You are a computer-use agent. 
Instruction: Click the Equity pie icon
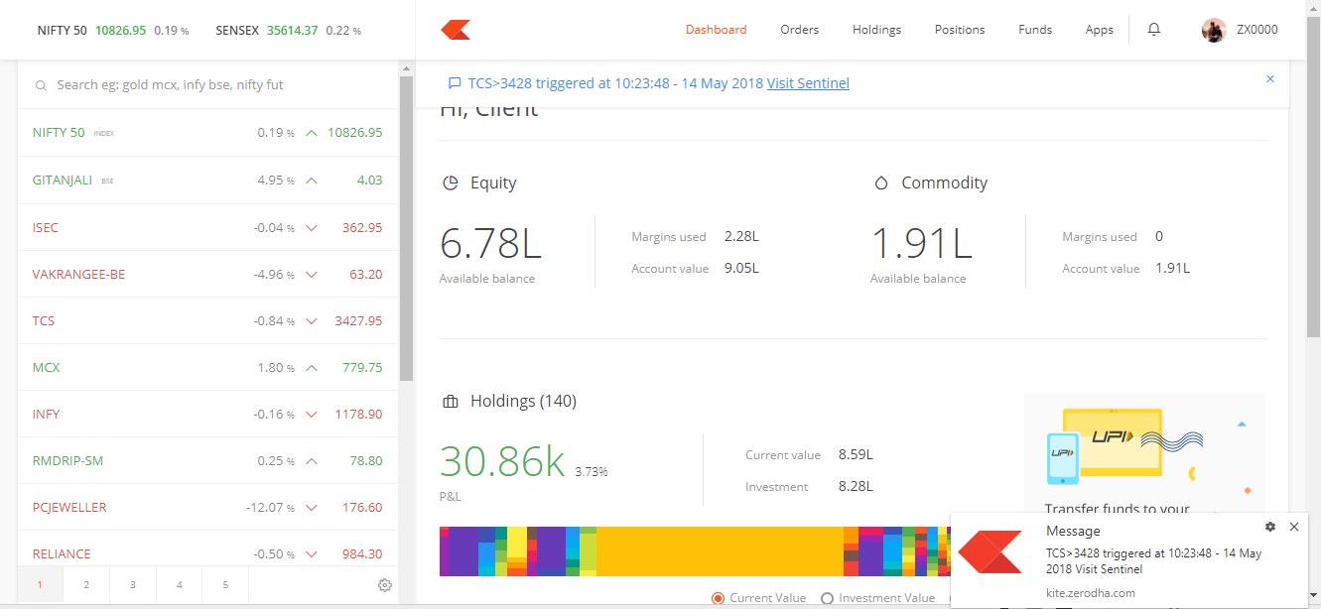click(x=450, y=183)
